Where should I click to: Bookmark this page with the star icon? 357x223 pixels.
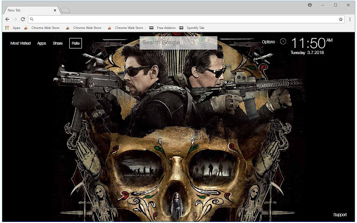pos(341,20)
